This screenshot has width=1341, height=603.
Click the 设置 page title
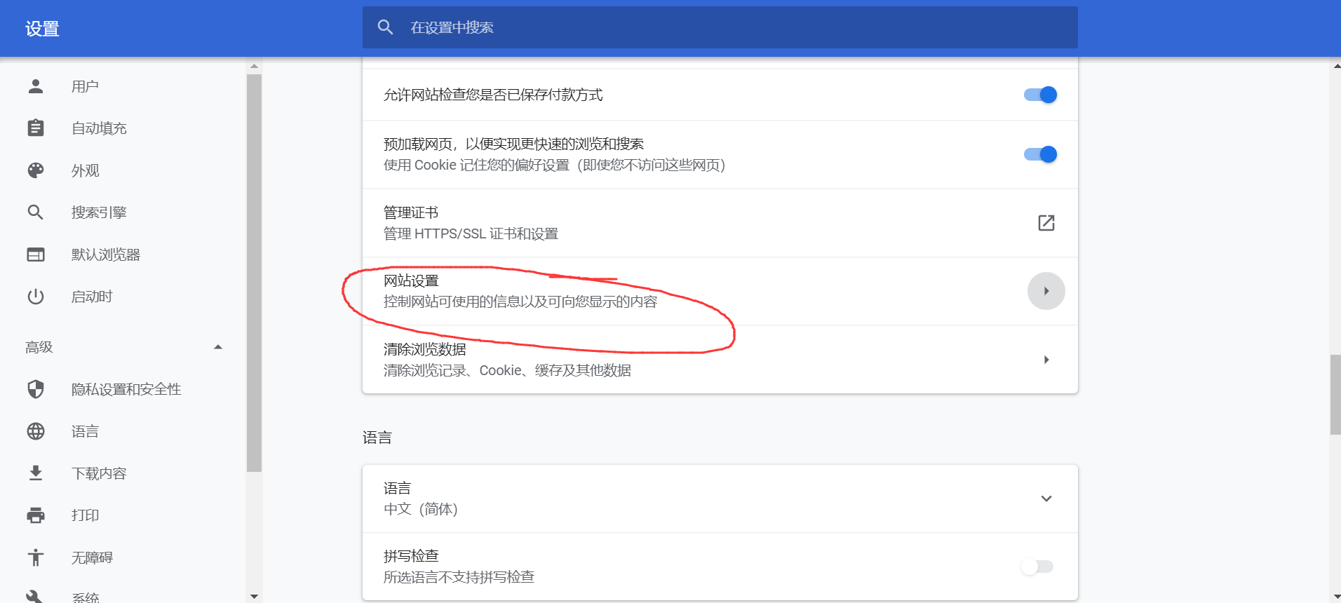[x=42, y=29]
